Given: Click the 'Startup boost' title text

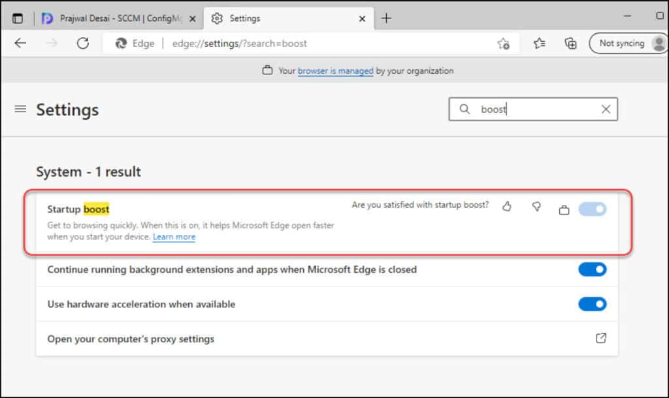Looking at the screenshot, I should [x=78, y=209].
